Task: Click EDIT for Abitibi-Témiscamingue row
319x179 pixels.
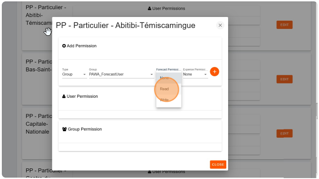Action: tap(285, 25)
